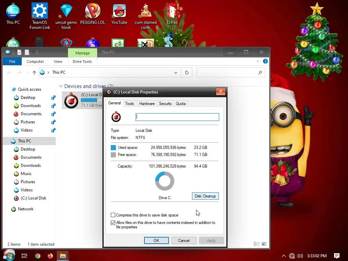
Task: Open the uncut gems hindi desktop icon
Action: 66,16
